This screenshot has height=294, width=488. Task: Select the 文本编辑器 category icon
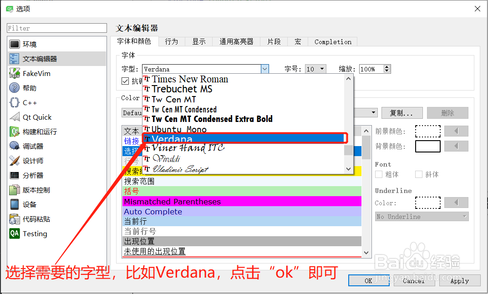(14, 59)
